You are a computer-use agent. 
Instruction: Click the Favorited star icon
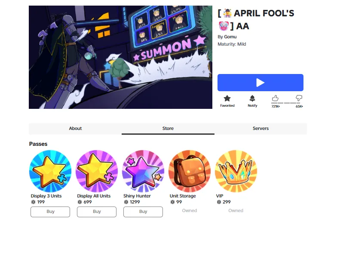(x=227, y=99)
